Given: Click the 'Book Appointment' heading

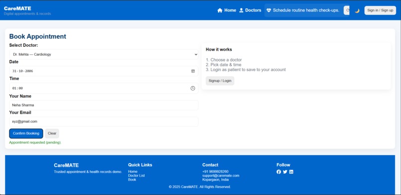Looking at the screenshot, I should pos(38,36).
